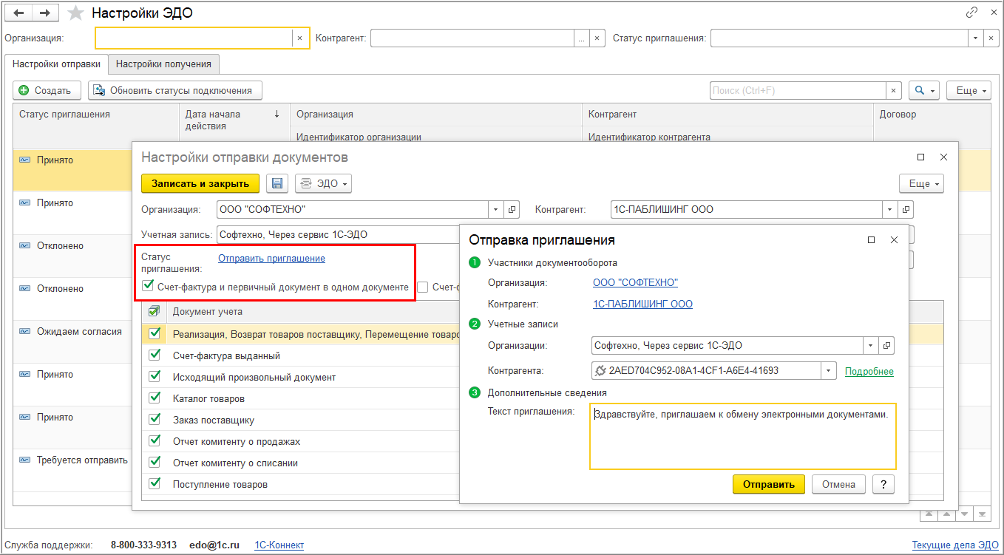Focus the Организация filter input

(x=194, y=38)
